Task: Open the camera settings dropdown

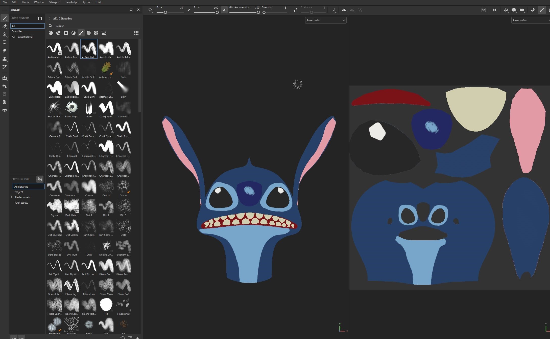Action: tap(522, 10)
